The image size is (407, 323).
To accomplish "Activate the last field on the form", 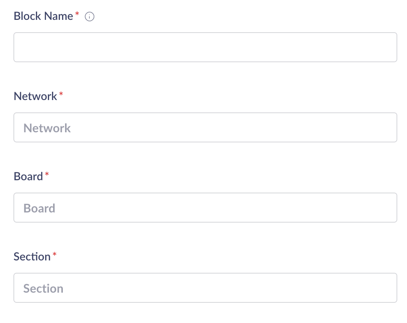I will [x=205, y=288].
